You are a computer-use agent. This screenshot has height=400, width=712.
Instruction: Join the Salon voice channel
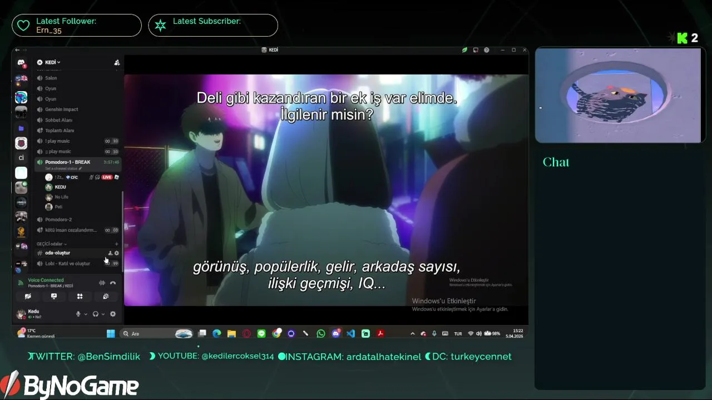pyautogui.click(x=77, y=78)
